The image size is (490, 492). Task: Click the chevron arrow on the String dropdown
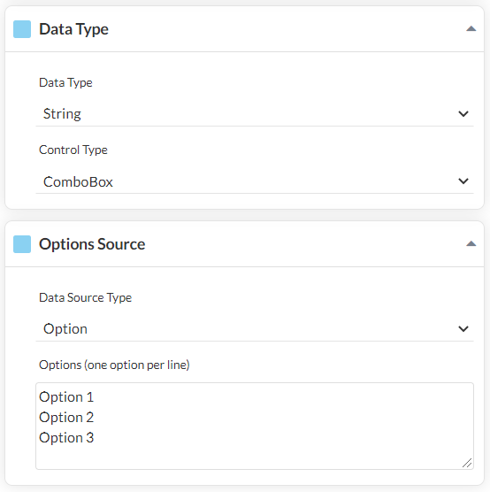463,113
